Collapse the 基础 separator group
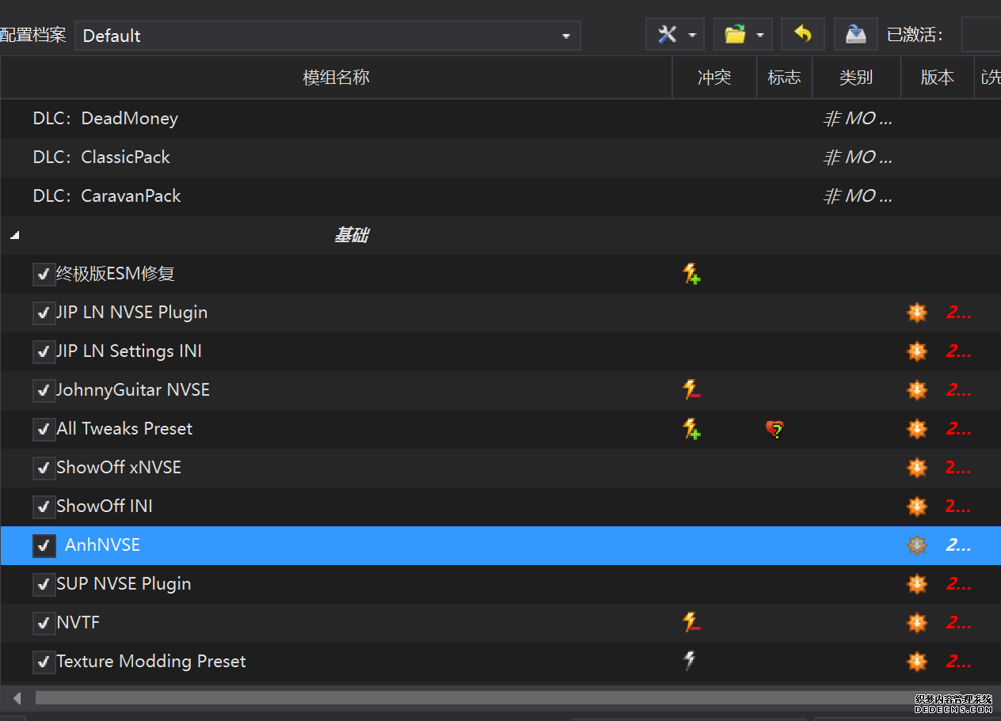 15,236
